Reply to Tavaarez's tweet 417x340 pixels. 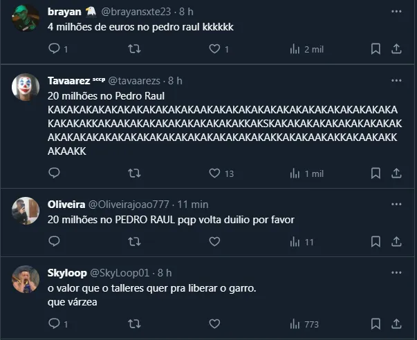click(x=55, y=173)
